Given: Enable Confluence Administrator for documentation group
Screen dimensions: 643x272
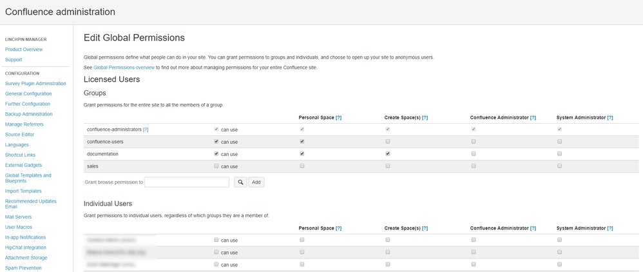Looking at the screenshot, I should point(473,154).
